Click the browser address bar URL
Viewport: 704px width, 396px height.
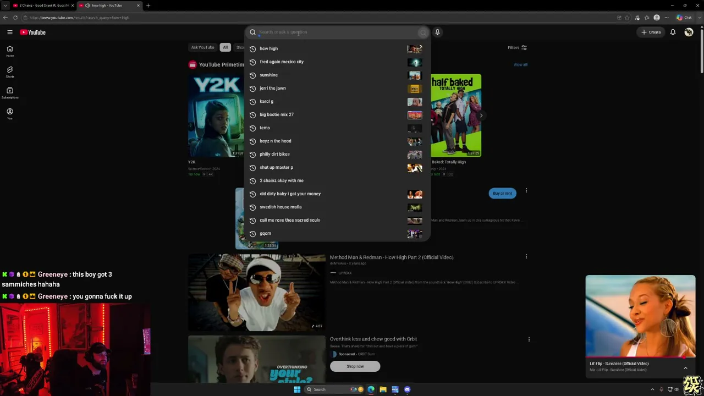80,18
